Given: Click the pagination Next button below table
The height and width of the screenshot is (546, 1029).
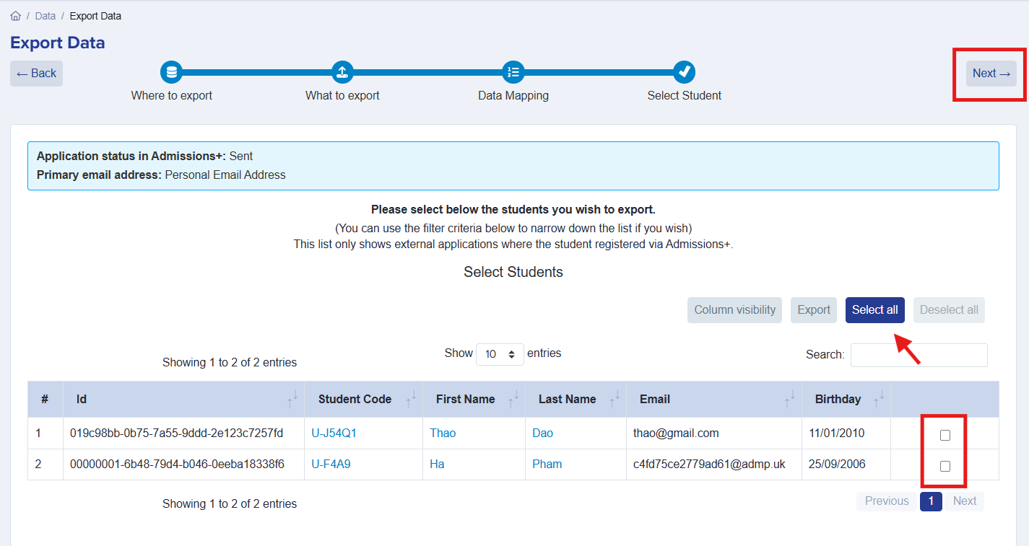Looking at the screenshot, I should (x=964, y=501).
